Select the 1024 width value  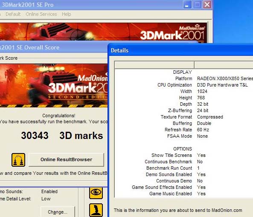pos(202,91)
